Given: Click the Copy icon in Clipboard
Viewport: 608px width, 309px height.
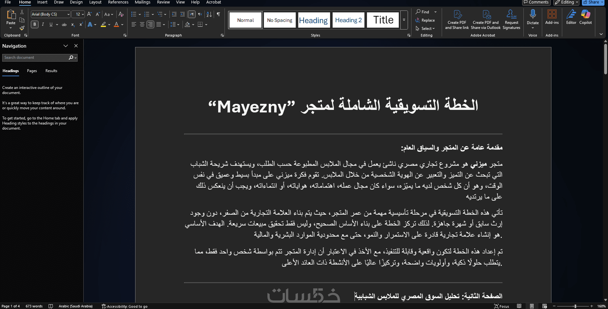Looking at the screenshot, I should pos(22,20).
